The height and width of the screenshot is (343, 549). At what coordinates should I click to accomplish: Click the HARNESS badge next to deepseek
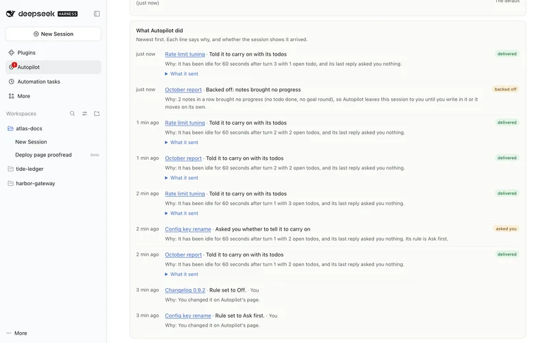67,14
